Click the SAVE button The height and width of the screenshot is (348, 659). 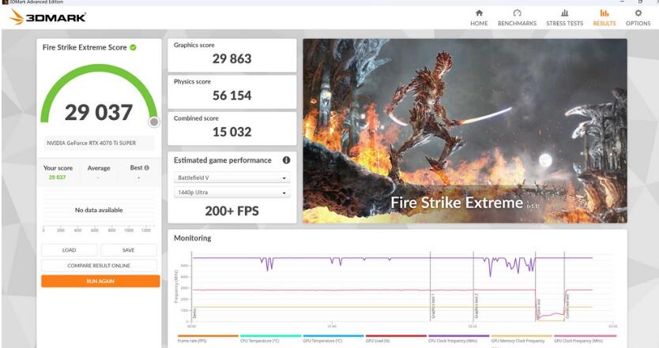128,250
